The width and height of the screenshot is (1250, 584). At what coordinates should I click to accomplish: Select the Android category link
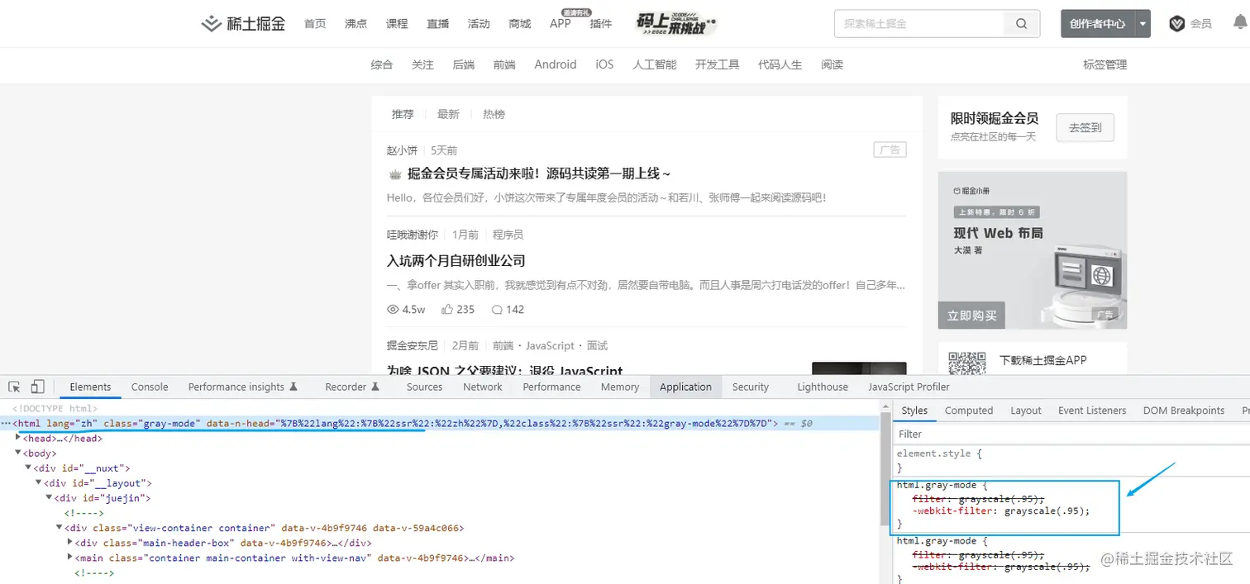coord(556,64)
